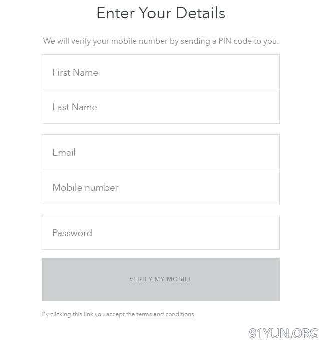Image resolution: width=319 pixels, height=340 pixels.
Task: Click the Enter Your Details heading
Action: click(x=161, y=13)
